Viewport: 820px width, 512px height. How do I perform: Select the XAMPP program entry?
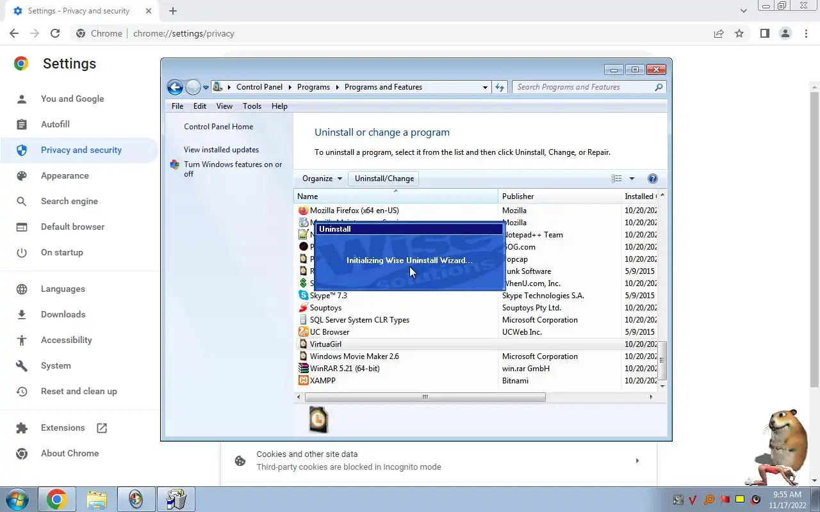pyautogui.click(x=323, y=381)
